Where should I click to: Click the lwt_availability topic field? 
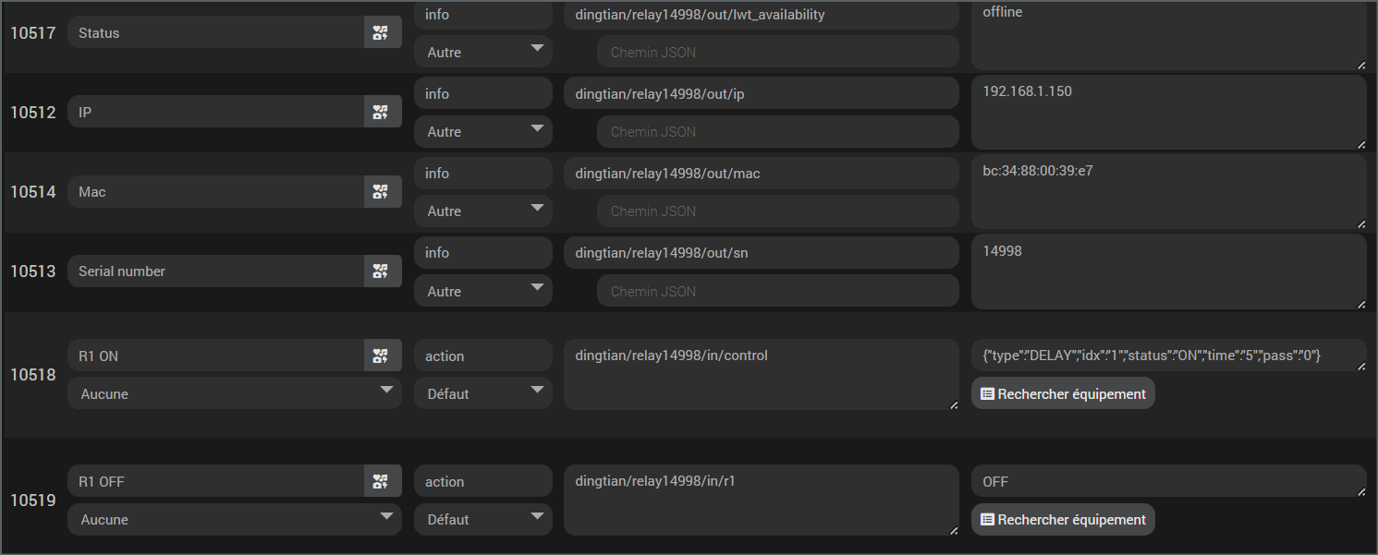(x=761, y=15)
